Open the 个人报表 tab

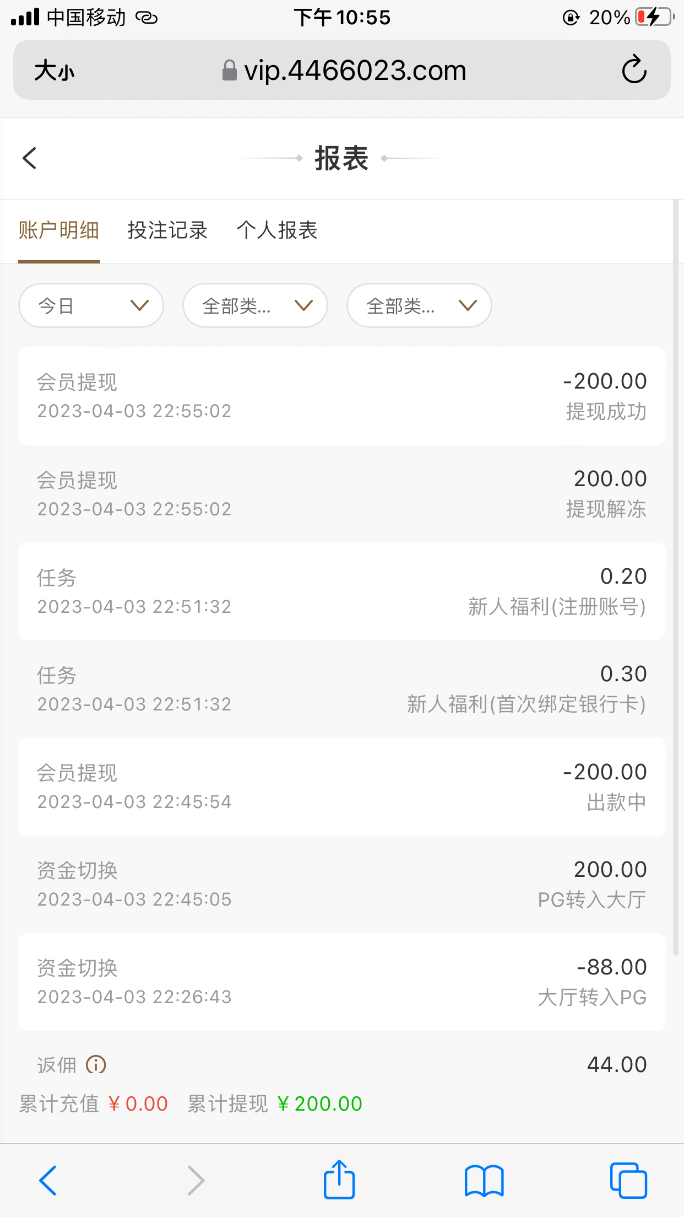pyautogui.click(x=277, y=230)
